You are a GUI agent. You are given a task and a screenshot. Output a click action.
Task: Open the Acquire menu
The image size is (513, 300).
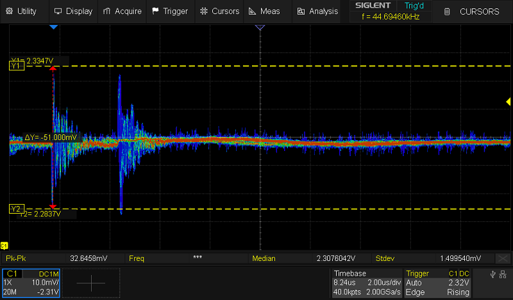coord(122,11)
